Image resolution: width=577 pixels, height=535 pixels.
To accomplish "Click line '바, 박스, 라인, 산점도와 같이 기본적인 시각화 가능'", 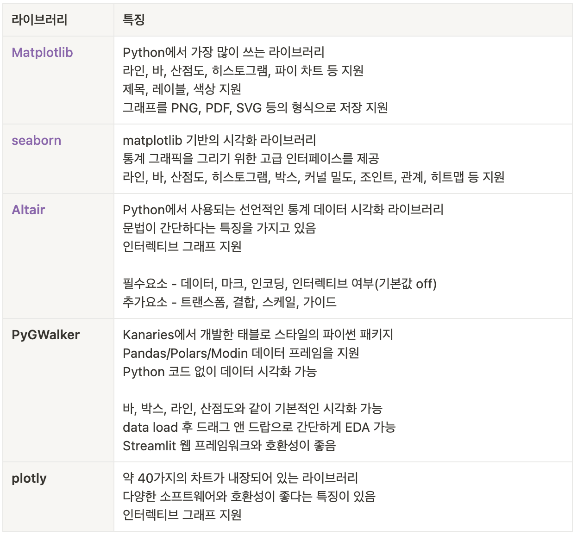I will point(253,409).
